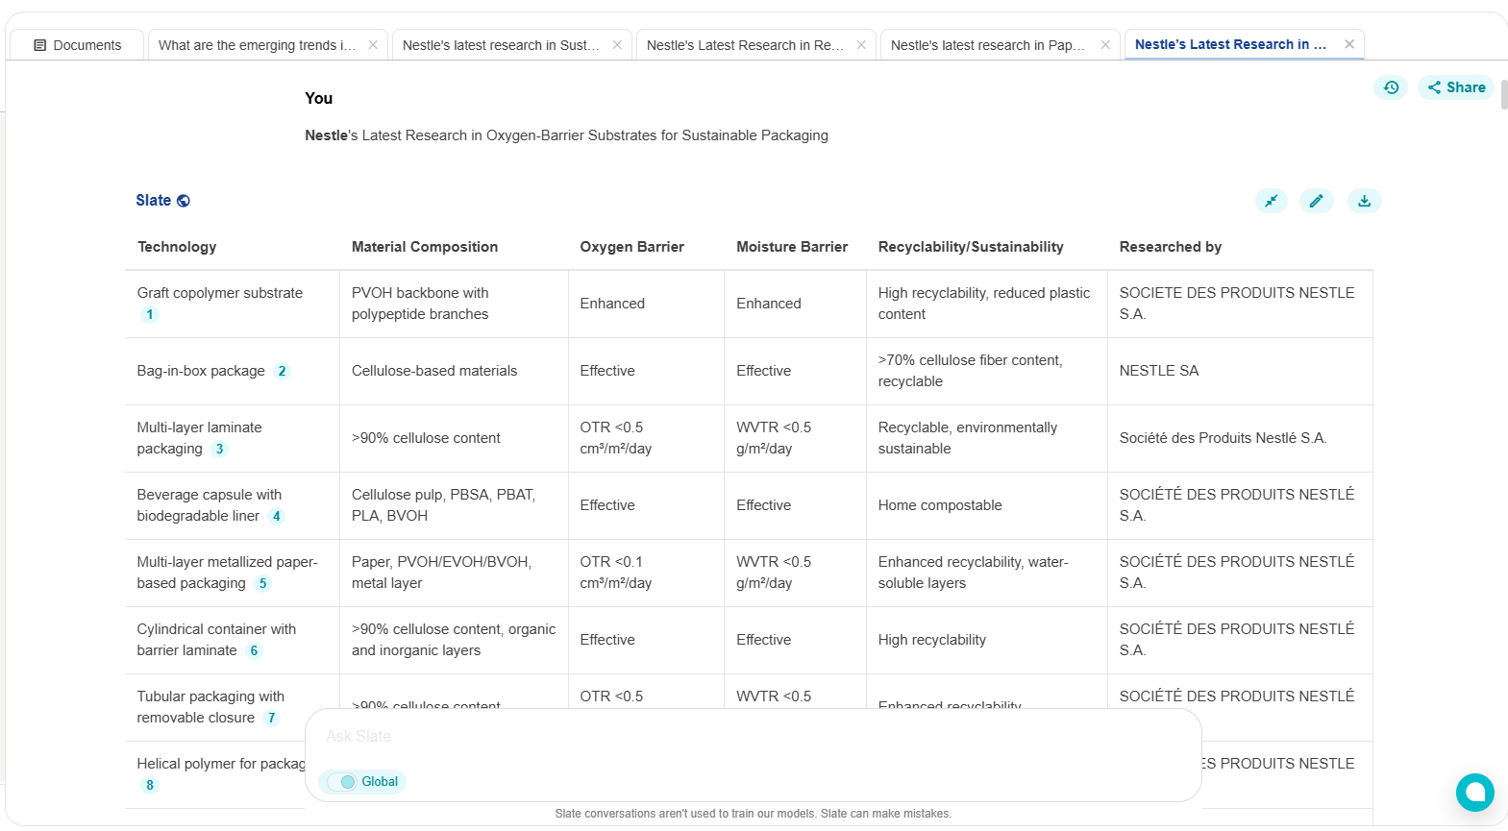Close the Nestle's Latest Research in Re... tab
This screenshot has width=1508, height=831.
tap(861, 45)
